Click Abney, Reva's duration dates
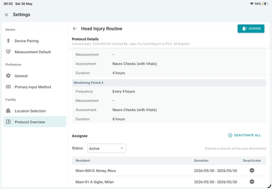Viewport: 272px width, 189px height. pos(215,171)
